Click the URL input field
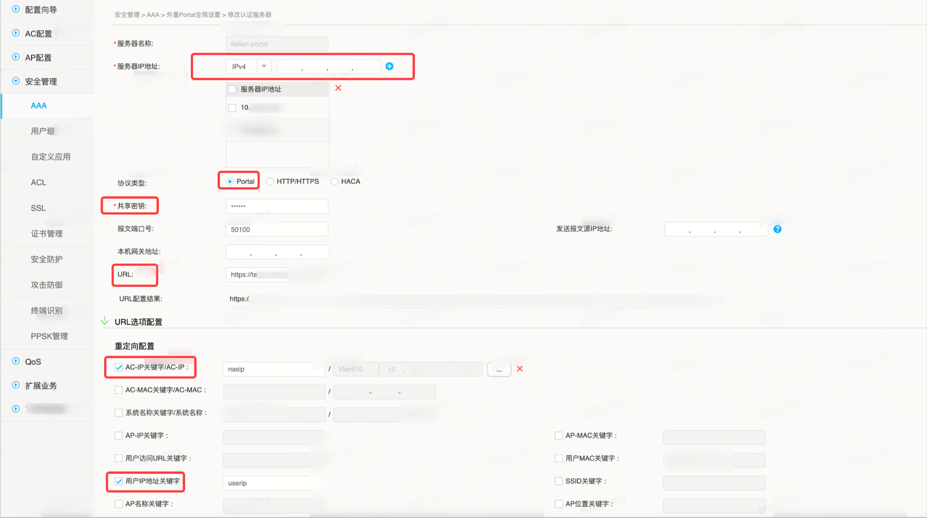 click(257, 275)
